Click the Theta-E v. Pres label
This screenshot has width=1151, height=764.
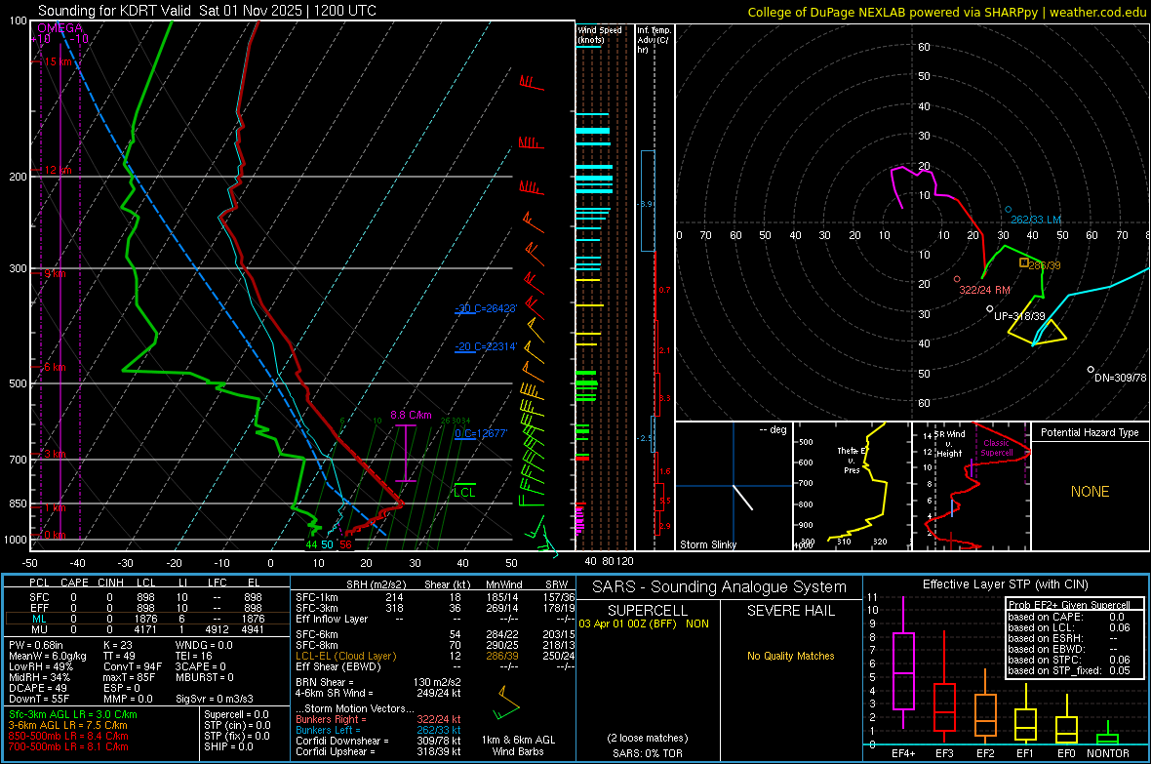852,460
